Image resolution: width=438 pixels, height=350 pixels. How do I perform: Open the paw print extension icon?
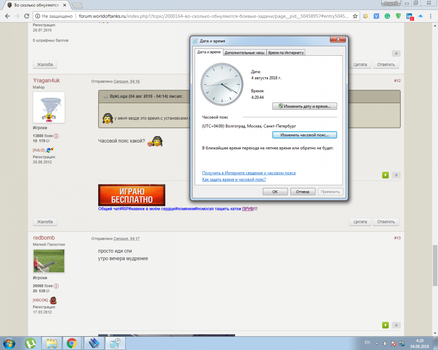pyautogui.click(x=366, y=16)
